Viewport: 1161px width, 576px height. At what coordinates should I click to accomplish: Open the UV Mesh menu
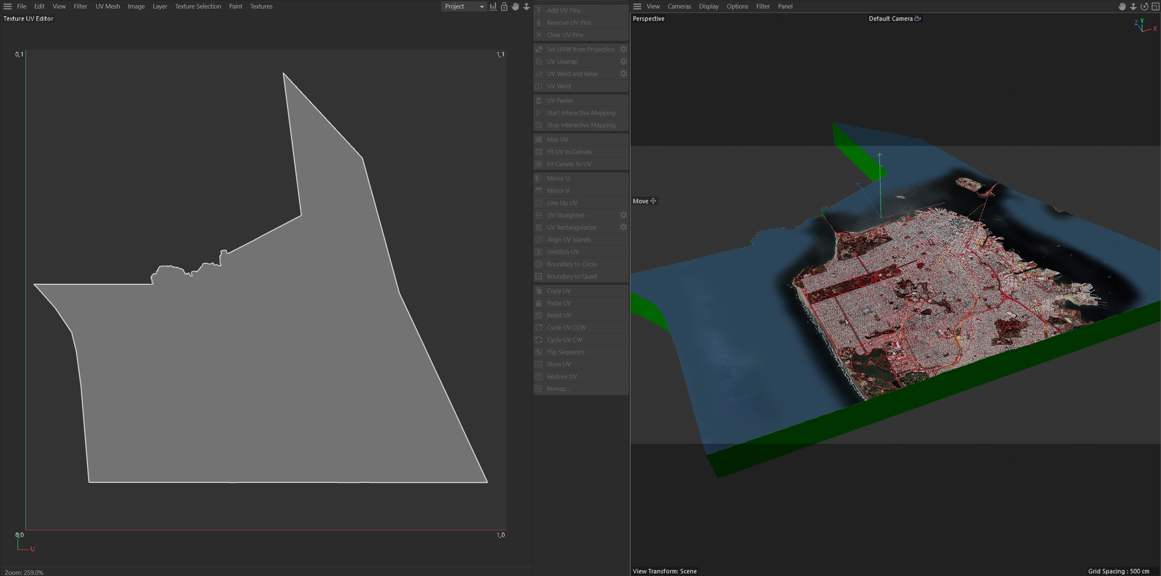coord(107,6)
